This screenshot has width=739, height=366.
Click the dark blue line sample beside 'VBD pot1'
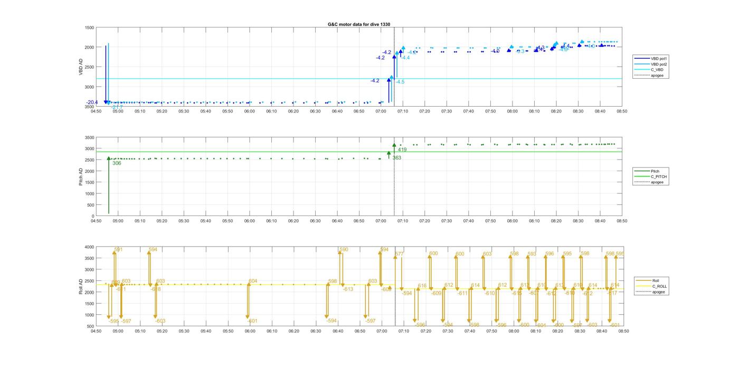tap(642, 58)
